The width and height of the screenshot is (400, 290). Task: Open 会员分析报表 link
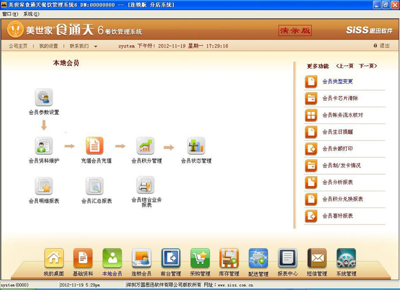[x=337, y=183]
